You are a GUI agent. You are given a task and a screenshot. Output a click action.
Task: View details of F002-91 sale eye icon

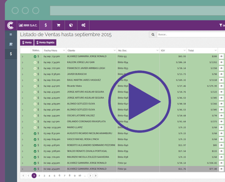pyautogui.click(x=221, y=169)
